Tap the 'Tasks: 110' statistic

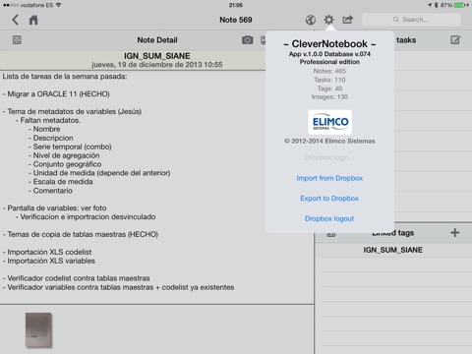click(329, 80)
